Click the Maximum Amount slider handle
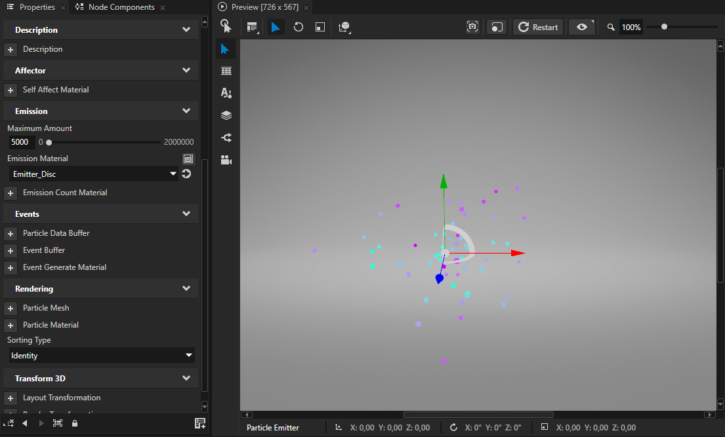The height and width of the screenshot is (437, 725). [x=49, y=142]
